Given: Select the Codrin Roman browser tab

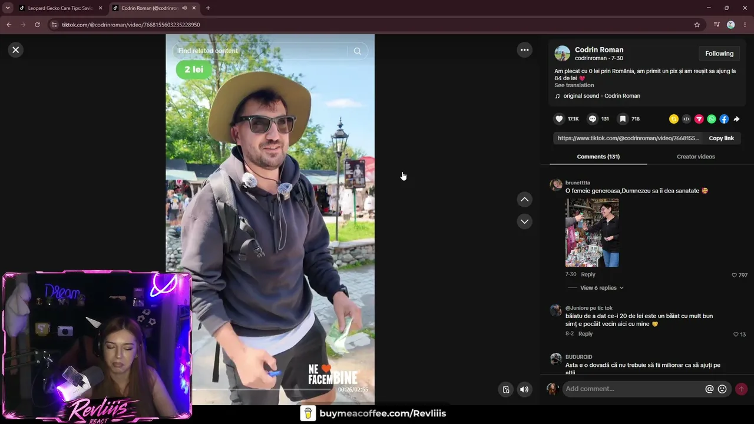Looking at the screenshot, I should pos(150,8).
